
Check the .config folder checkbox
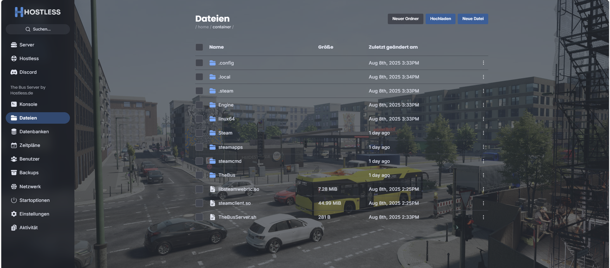pos(199,63)
